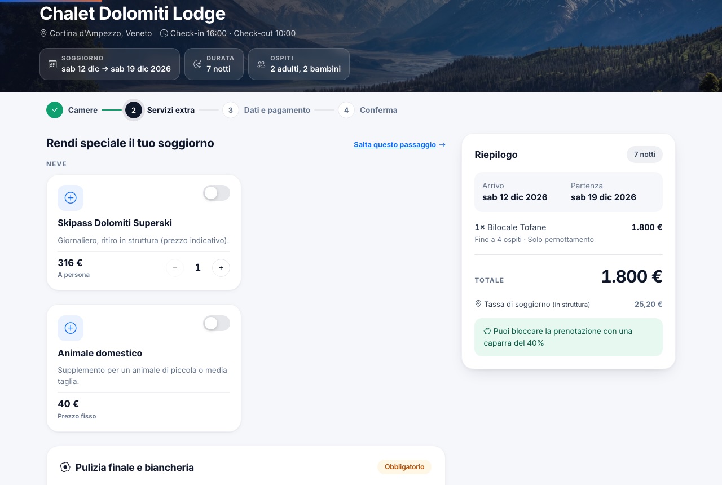Viewport: 722px width, 485px height.
Task: Click the arrow after Salta questo passaggio
Action: (442, 145)
